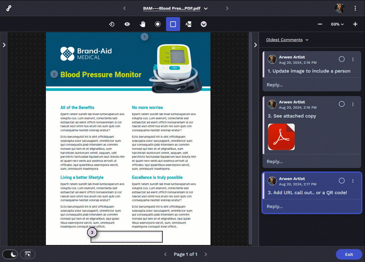The width and height of the screenshot is (365, 262).
Task: Go to previous page with the bottom left arrow
Action: [165, 254]
